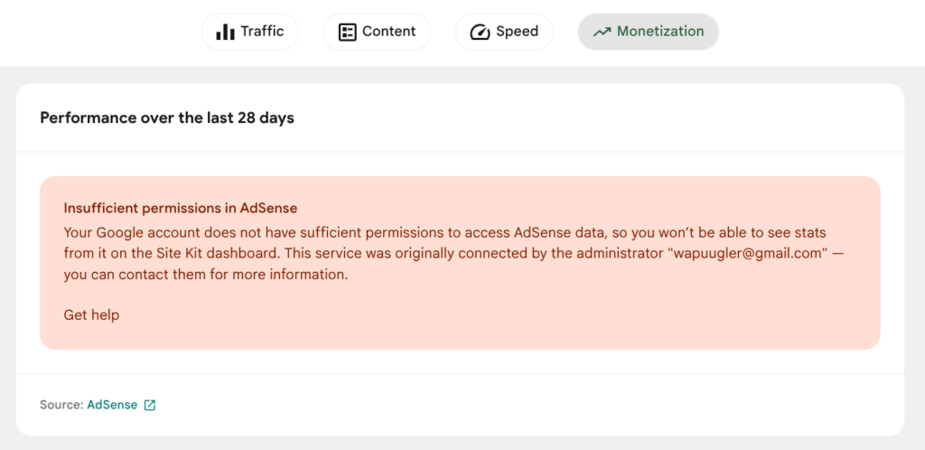Click the Traffic bar chart icon
Screen dimensions: 925x450
coord(226,33)
